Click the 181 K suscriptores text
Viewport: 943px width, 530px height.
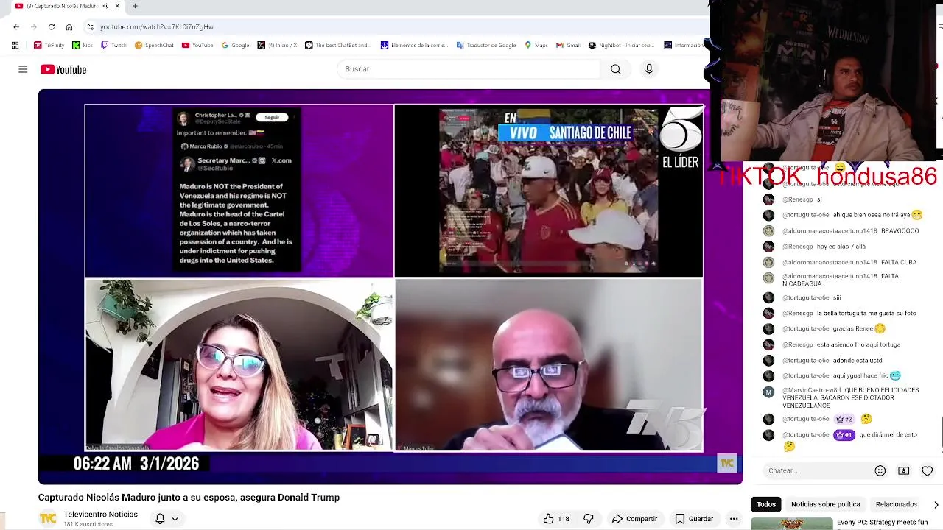coord(88,524)
